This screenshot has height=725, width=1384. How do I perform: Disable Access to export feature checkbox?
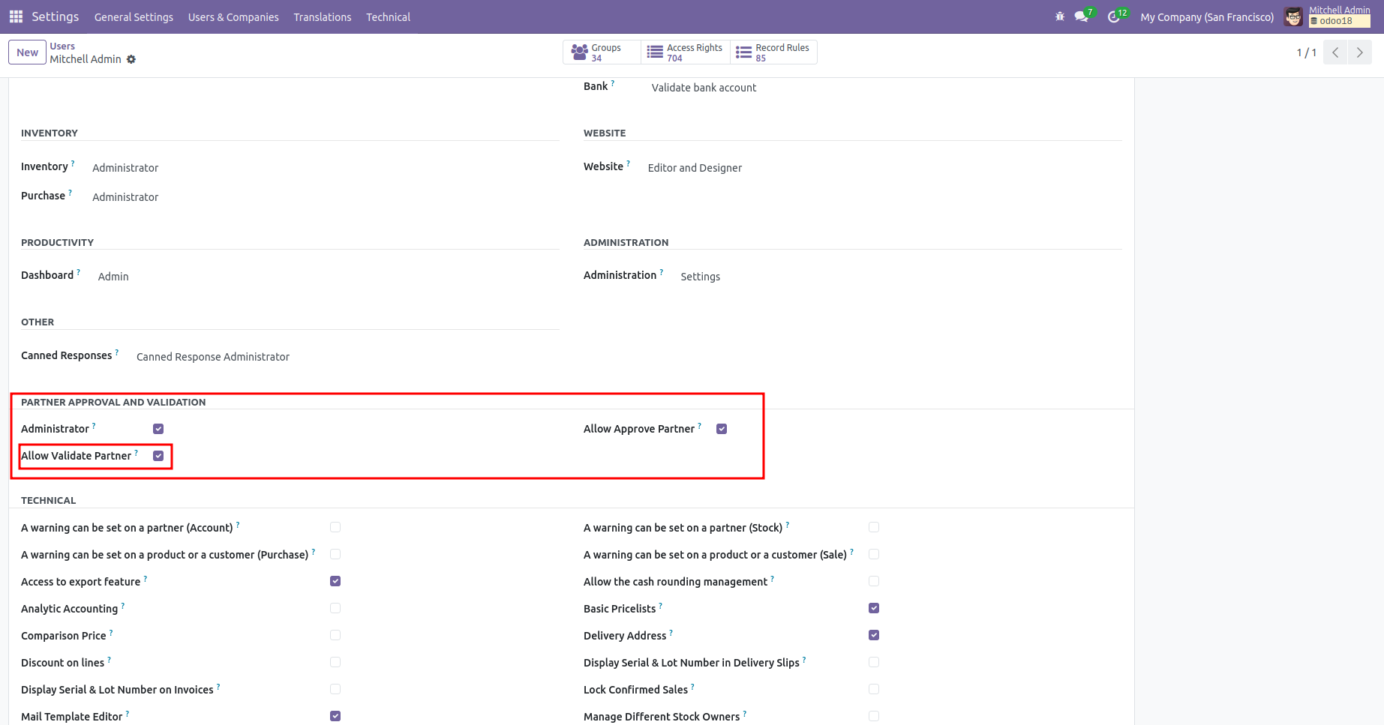pyautogui.click(x=335, y=581)
